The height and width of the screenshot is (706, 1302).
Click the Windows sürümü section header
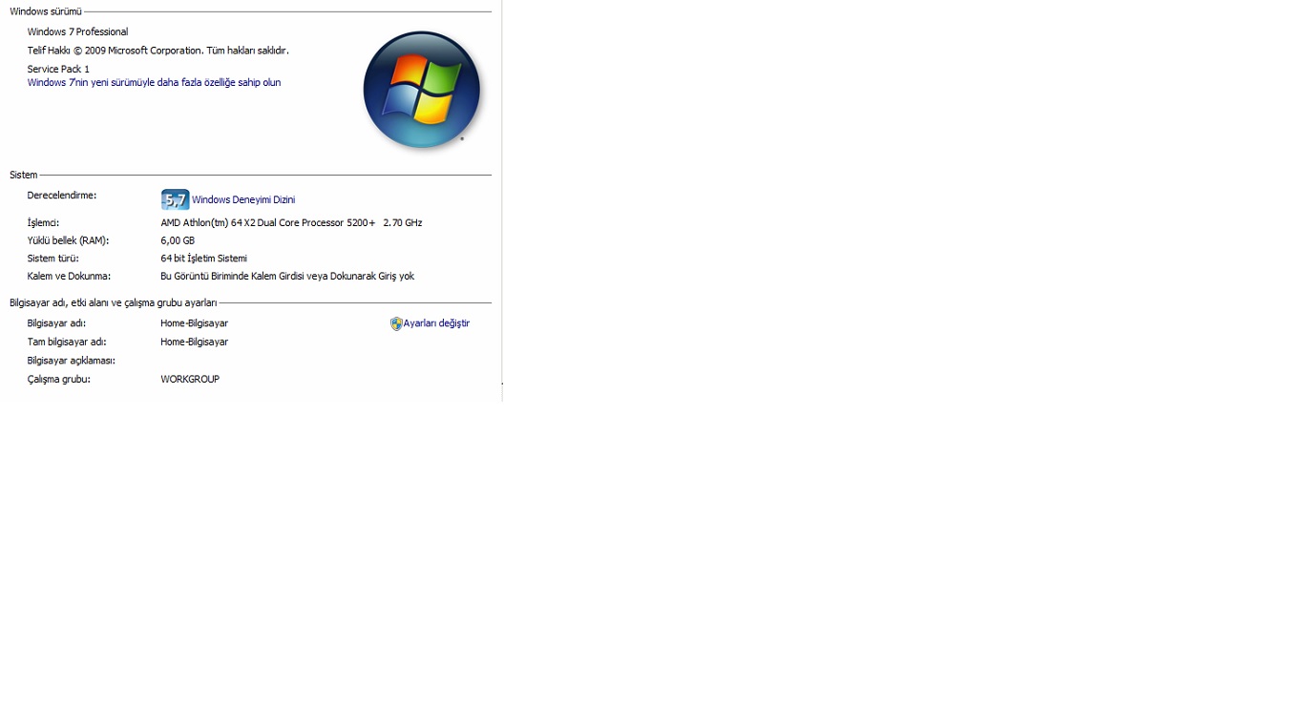[46, 12]
